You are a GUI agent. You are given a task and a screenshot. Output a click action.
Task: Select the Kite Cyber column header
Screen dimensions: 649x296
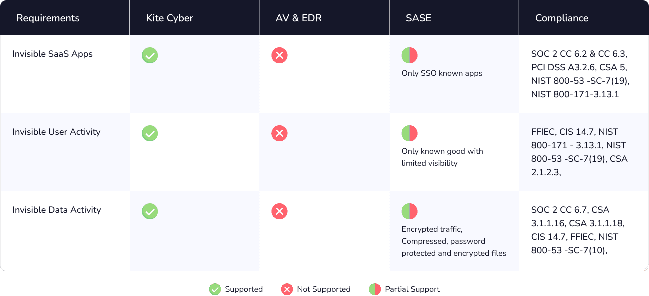(x=169, y=18)
